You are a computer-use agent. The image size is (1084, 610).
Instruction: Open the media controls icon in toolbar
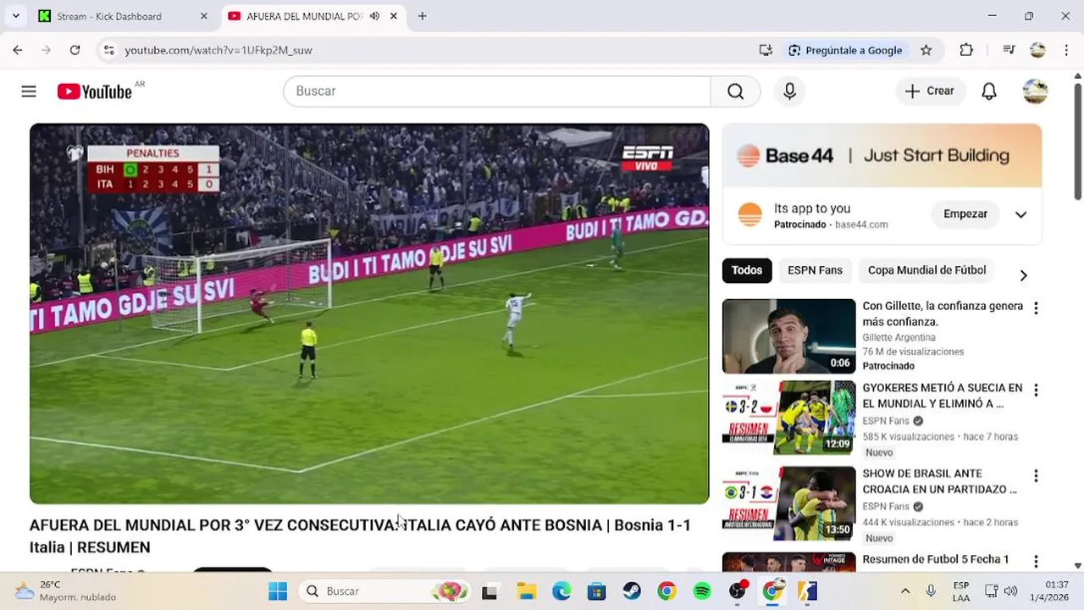[1008, 50]
